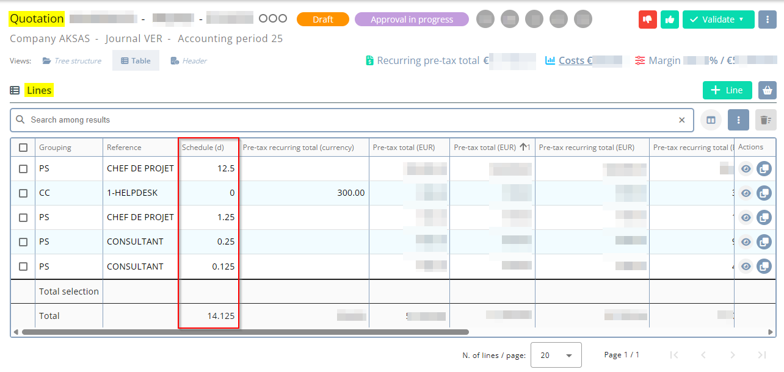Click the add Line button
This screenshot has height=372, width=784.
[x=727, y=90]
